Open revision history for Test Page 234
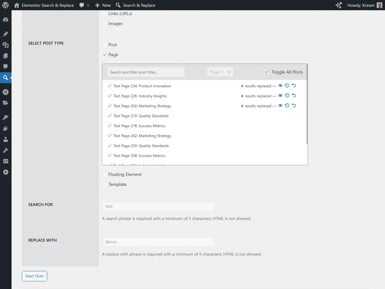Viewport: 385px width, 289px height. pyautogui.click(x=287, y=85)
